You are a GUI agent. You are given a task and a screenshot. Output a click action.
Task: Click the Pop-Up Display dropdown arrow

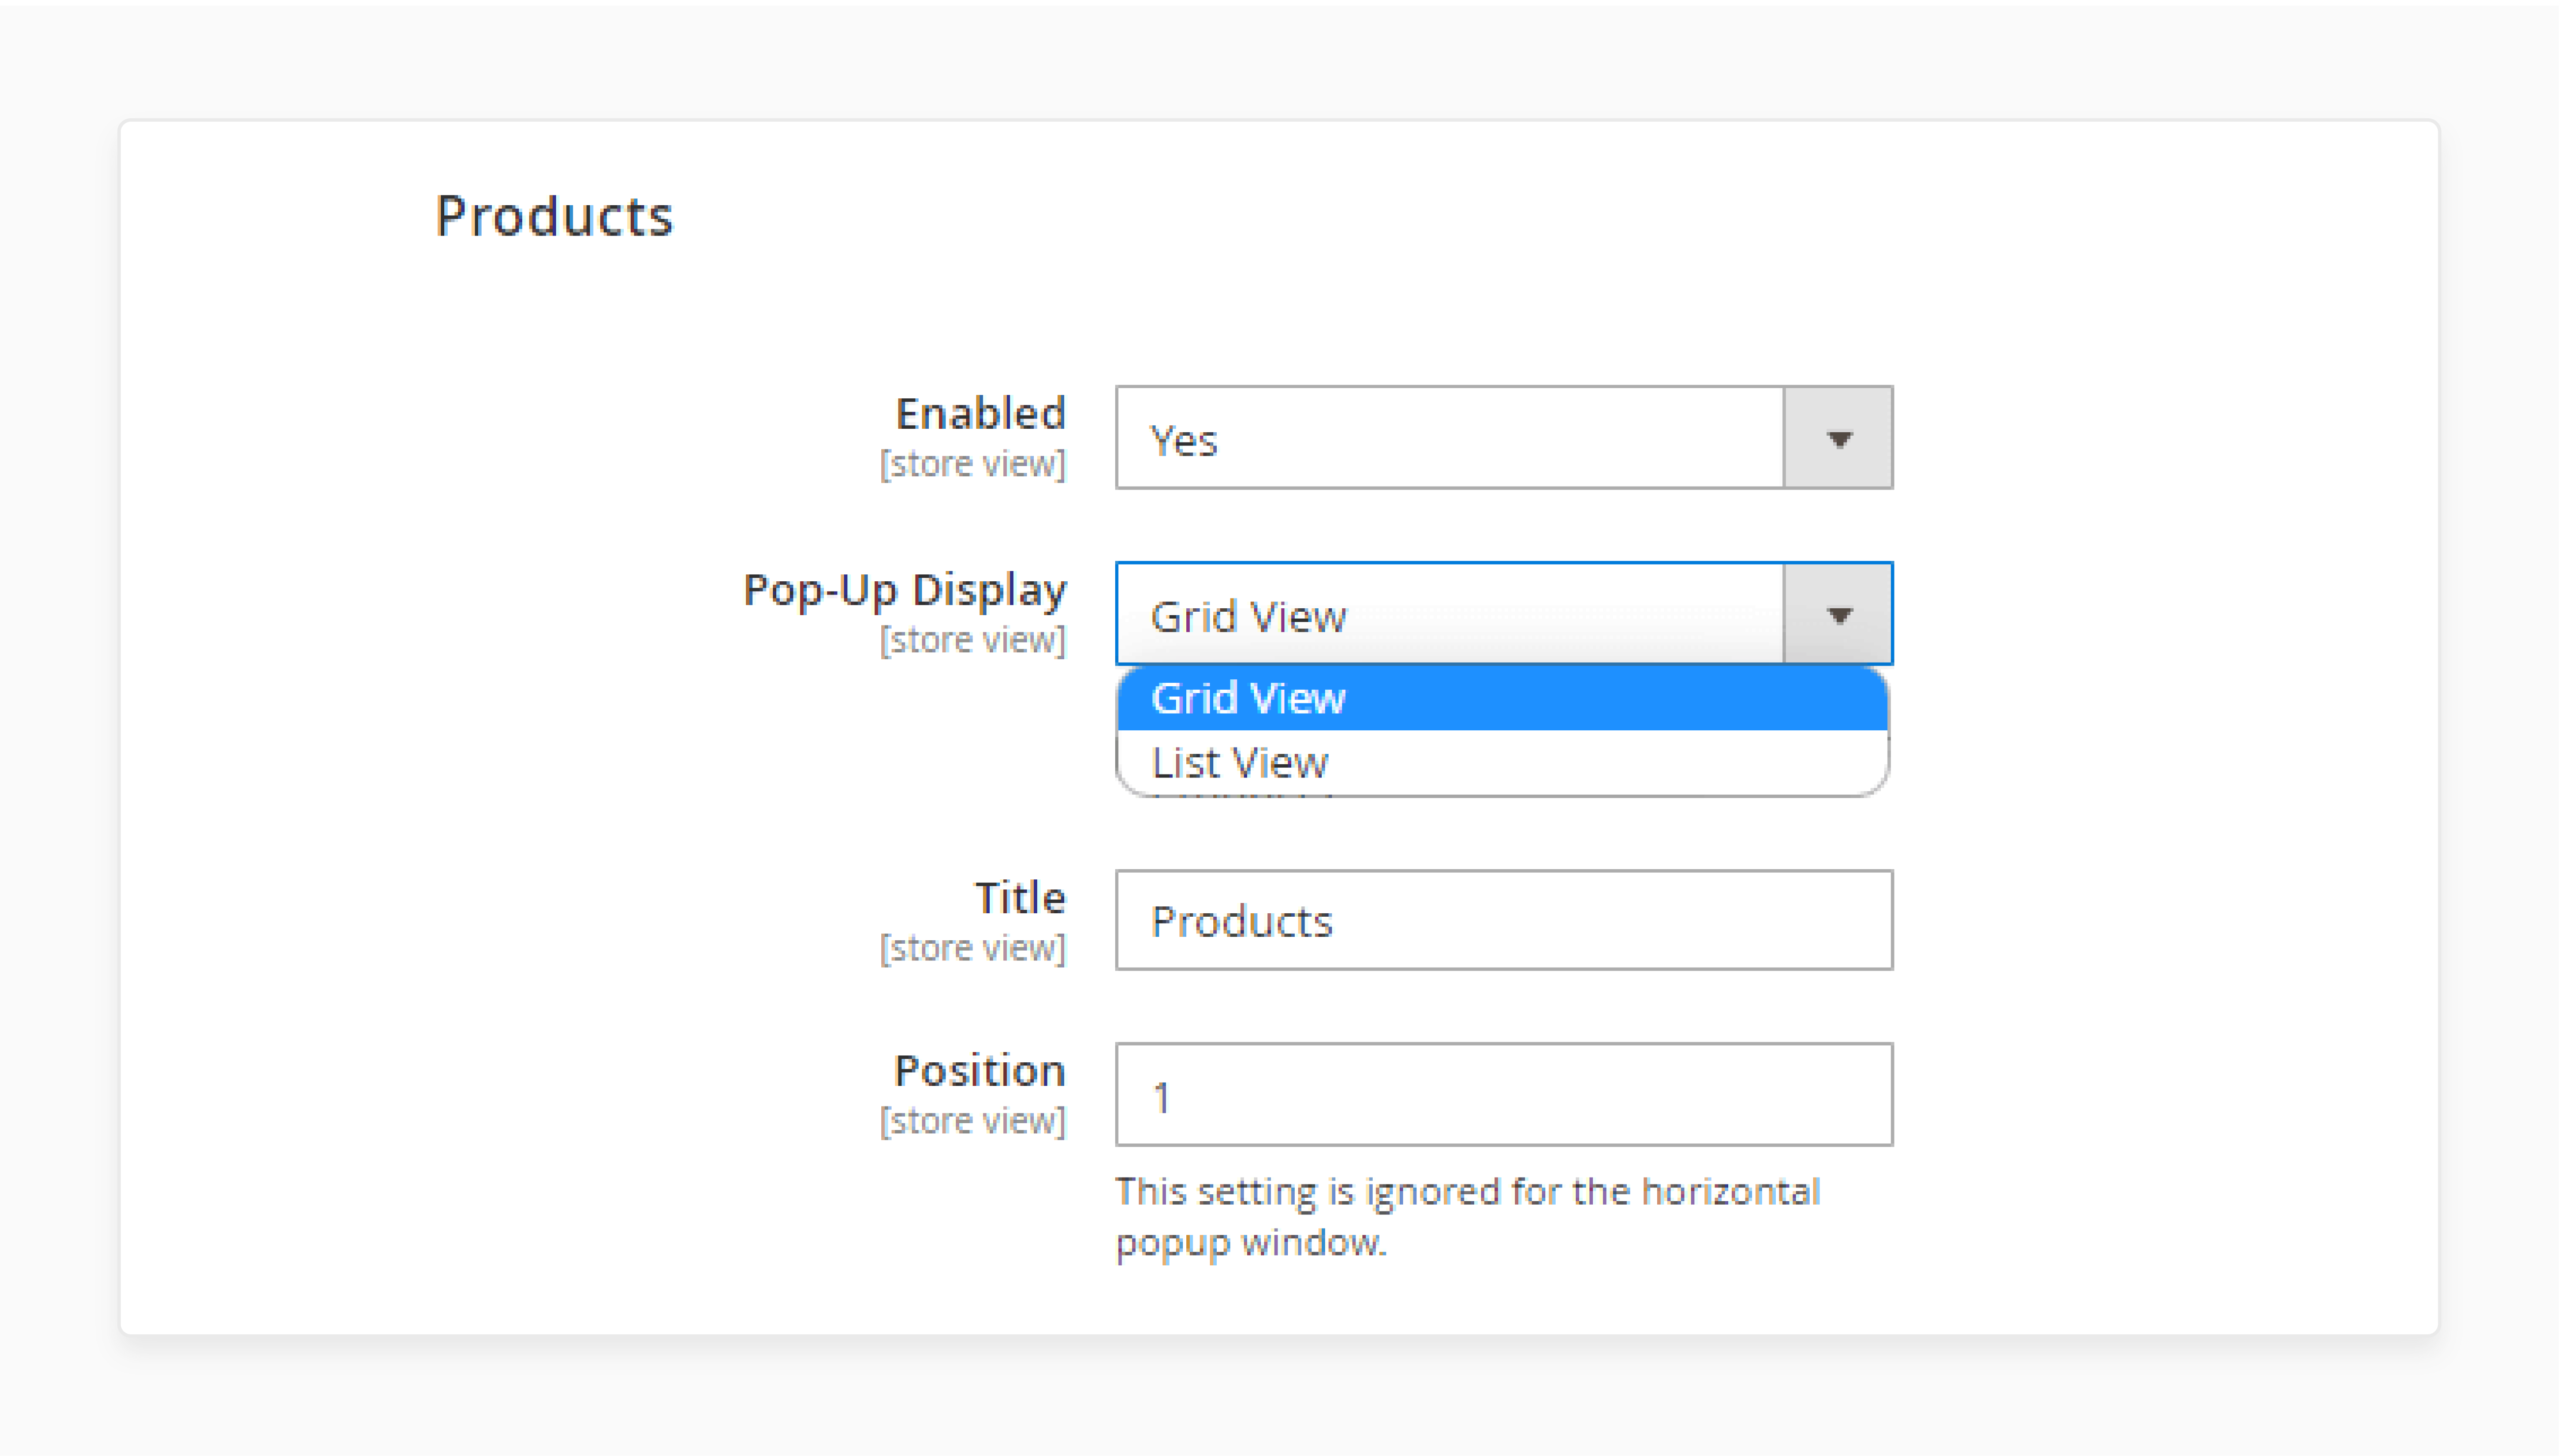(x=1838, y=614)
